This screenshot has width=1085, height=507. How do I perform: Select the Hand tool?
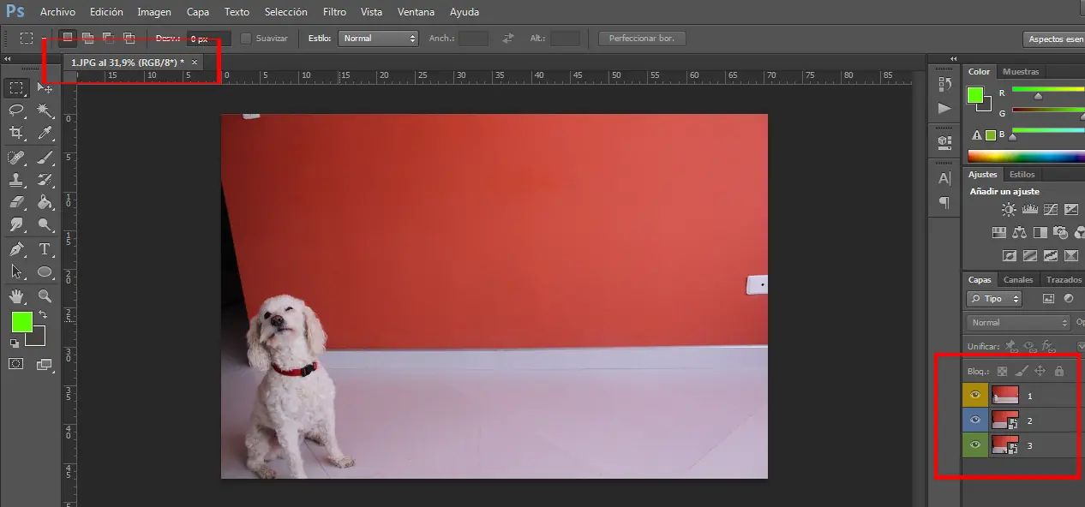pos(16,296)
